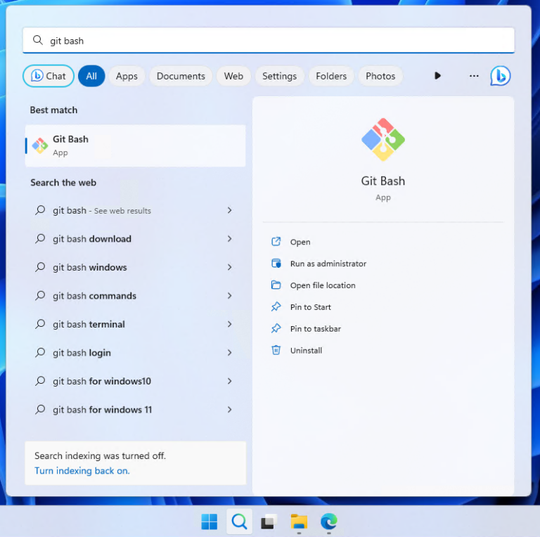Click the 'Turn indexing back on.' link
Image resolution: width=540 pixels, height=537 pixels.
(x=82, y=471)
